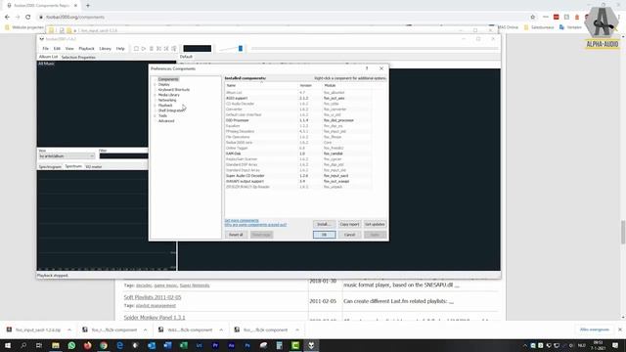Switch to the Selection Properties tab
The width and height of the screenshot is (626, 352).
pyautogui.click(x=78, y=58)
